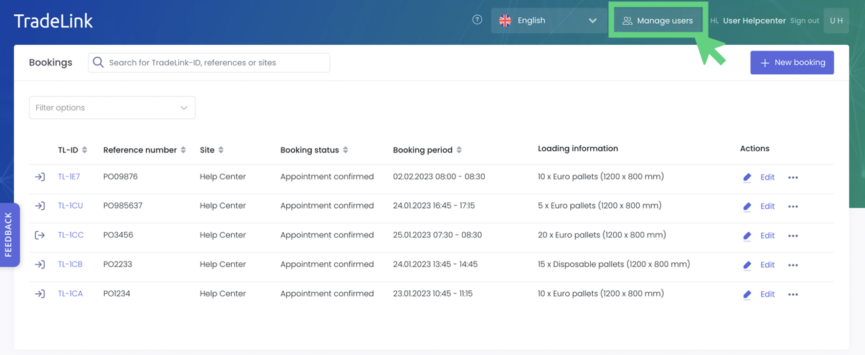Click the help question mark icon
This screenshot has height=355, width=865.
click(477, 20)
